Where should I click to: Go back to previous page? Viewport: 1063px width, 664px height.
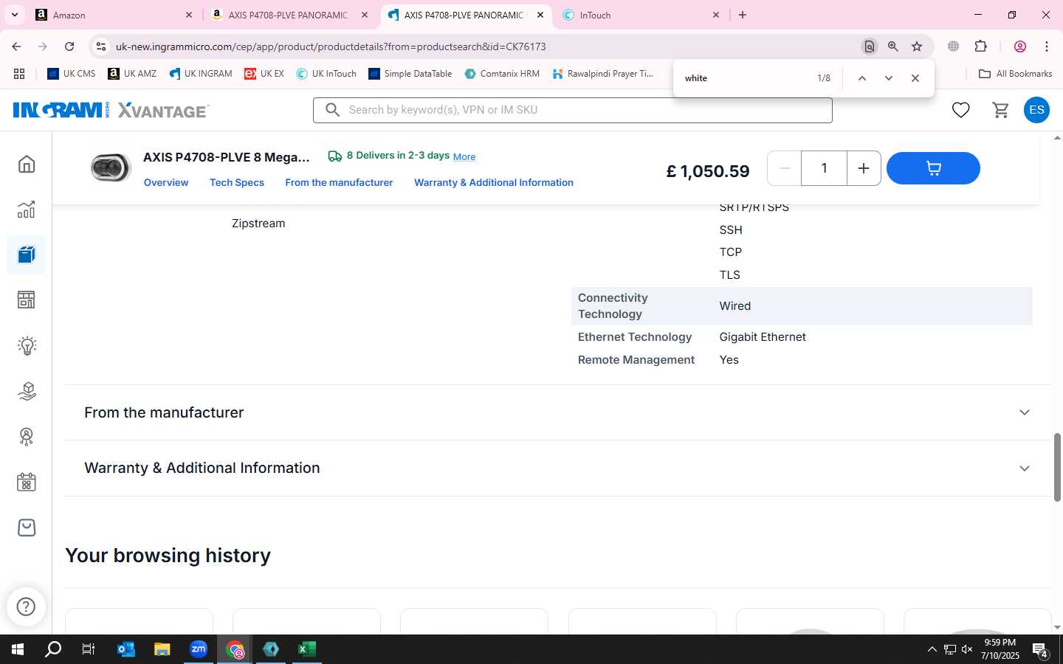pyautogui.click(x=16, y=46)
